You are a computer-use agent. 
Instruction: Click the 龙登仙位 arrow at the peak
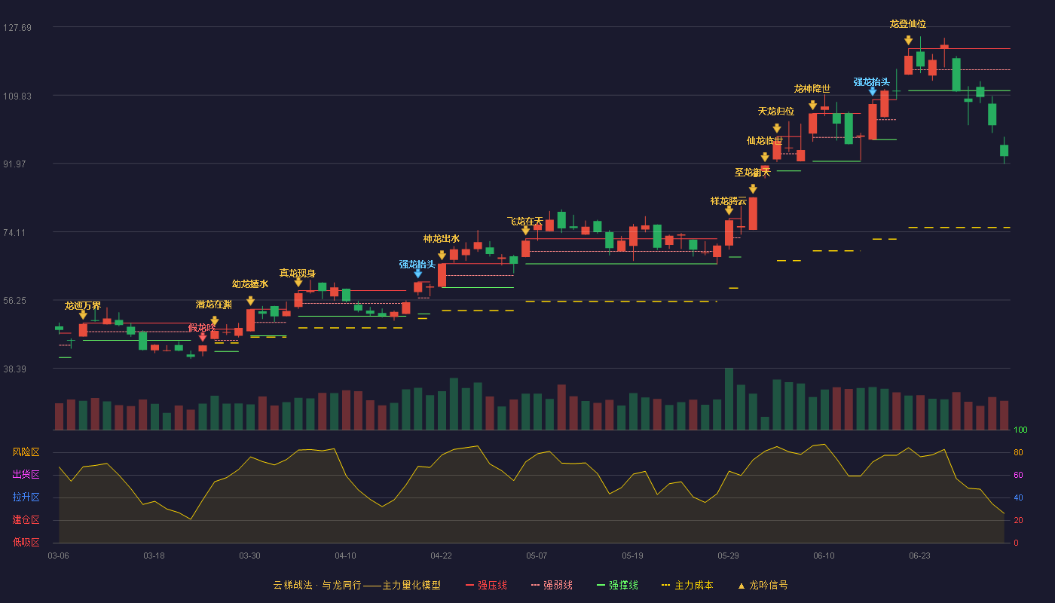908,40
